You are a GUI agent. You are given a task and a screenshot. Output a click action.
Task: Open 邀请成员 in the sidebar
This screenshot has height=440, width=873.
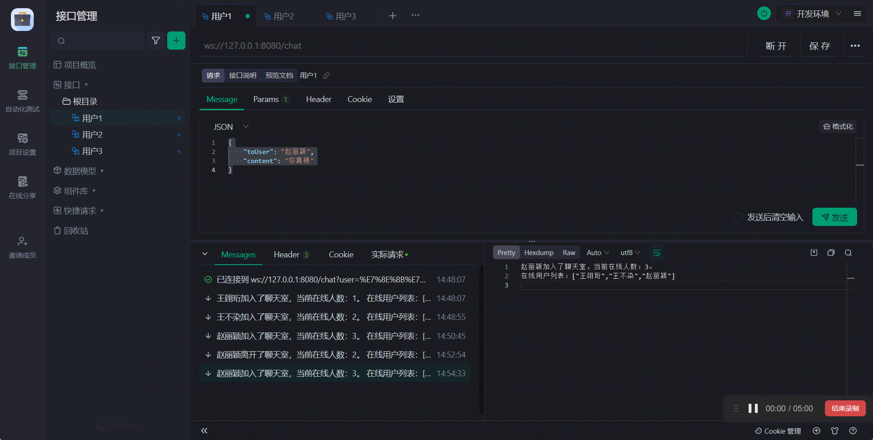tap(22, 247)
